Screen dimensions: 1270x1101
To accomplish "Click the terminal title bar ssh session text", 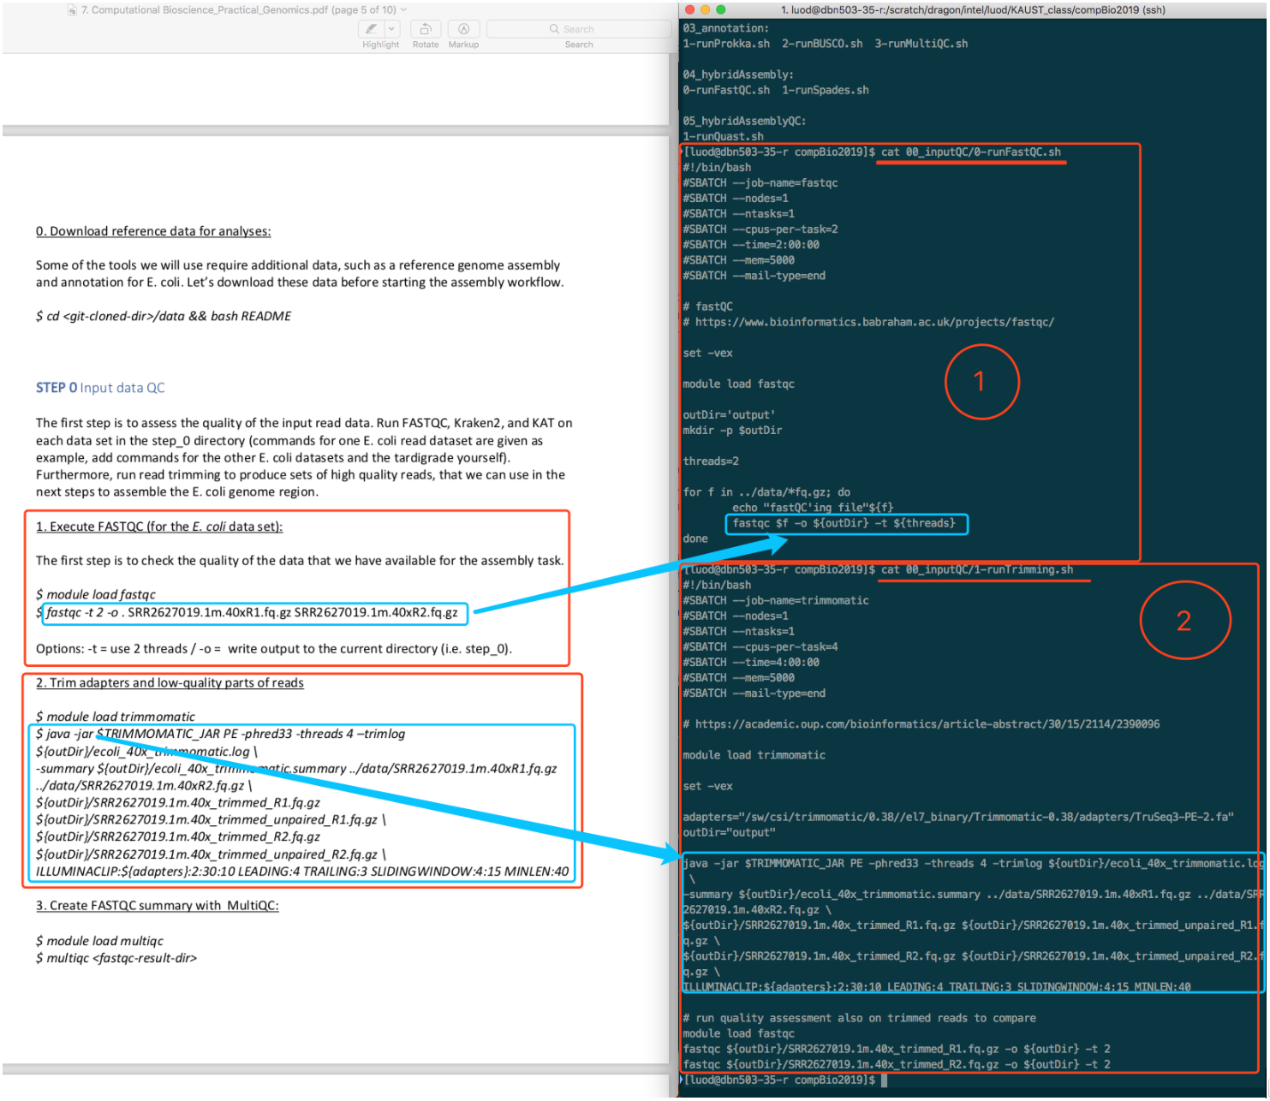I will (x=973, y=10).
